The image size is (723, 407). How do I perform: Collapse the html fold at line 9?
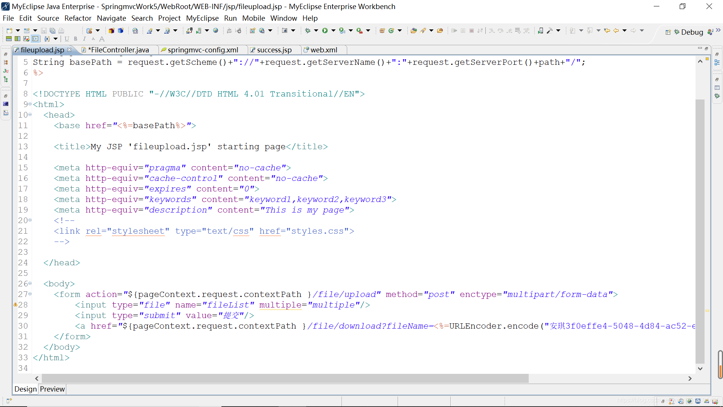tap(30, 104)
